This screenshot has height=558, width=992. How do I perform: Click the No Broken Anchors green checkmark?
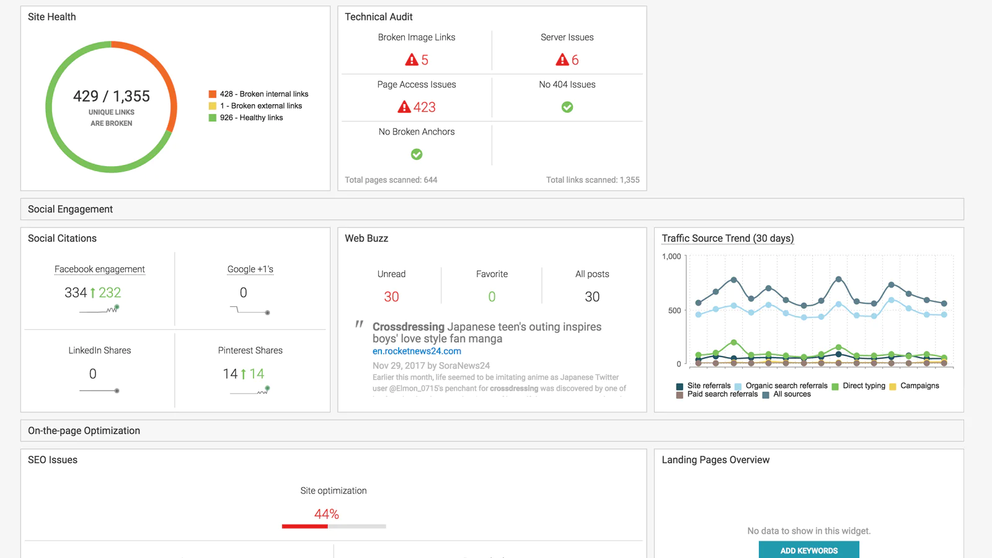[417, 154]
